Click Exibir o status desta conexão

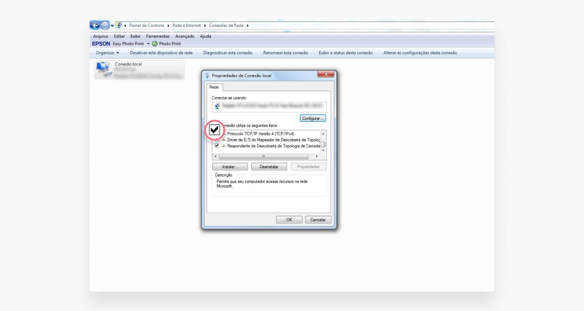pyautogui.click(x=346, y=53)
